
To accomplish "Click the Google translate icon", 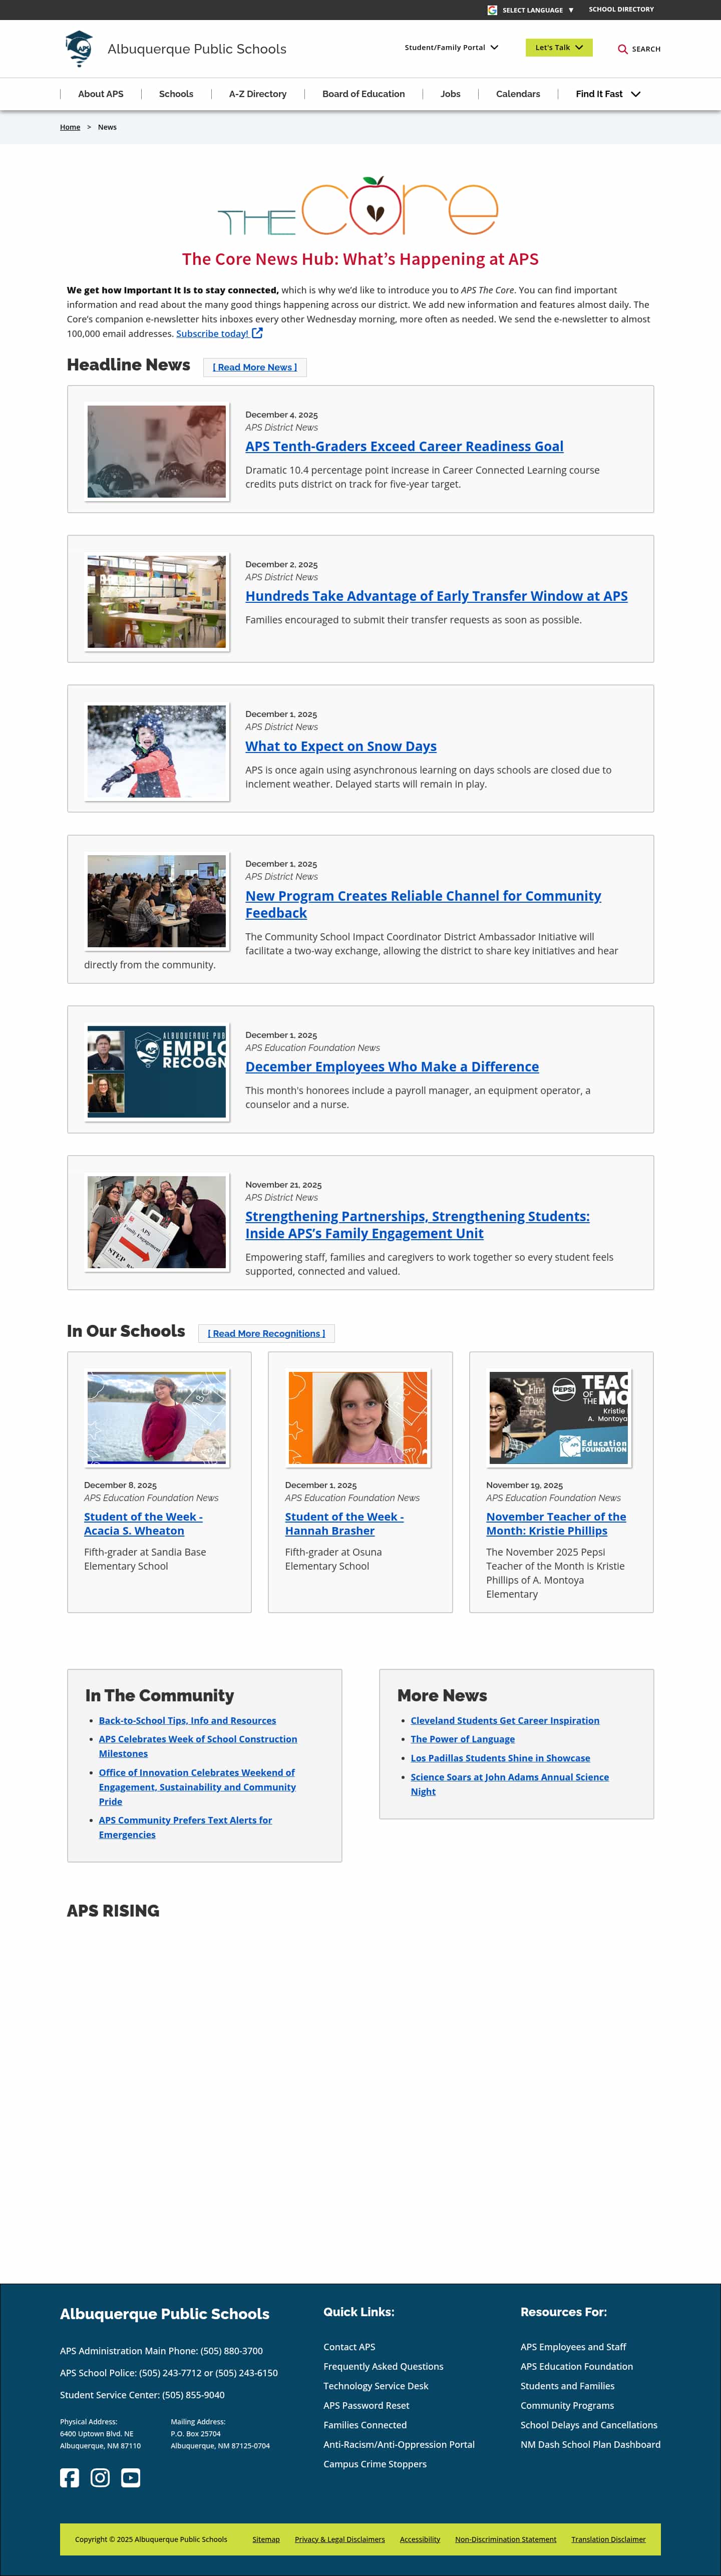I will (x=492, y=10).
